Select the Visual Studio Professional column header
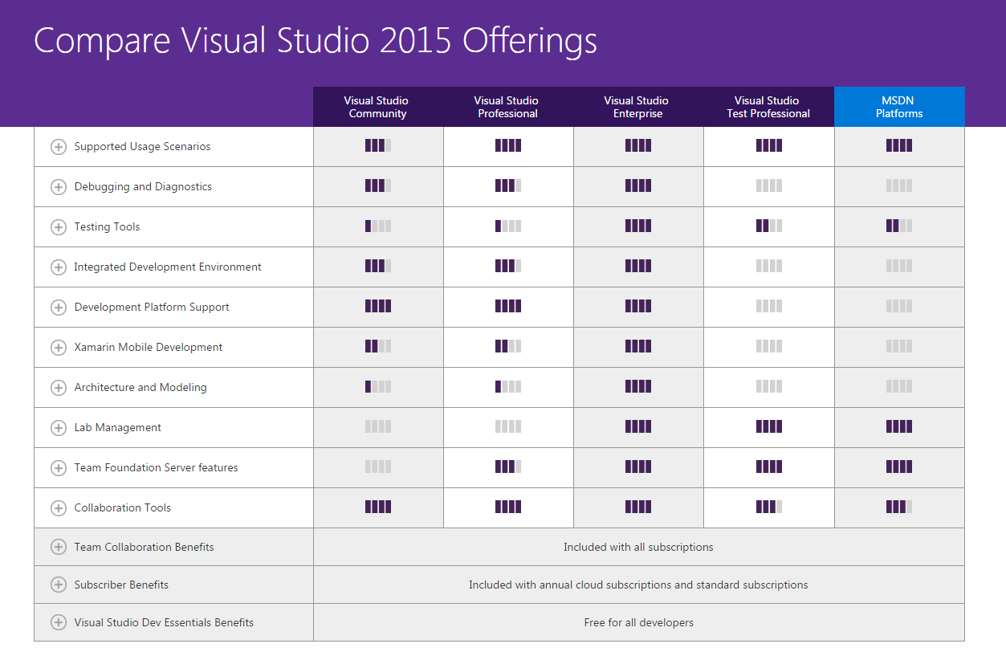The width and height of the screenshot is (1006, 656). point(508,107)
